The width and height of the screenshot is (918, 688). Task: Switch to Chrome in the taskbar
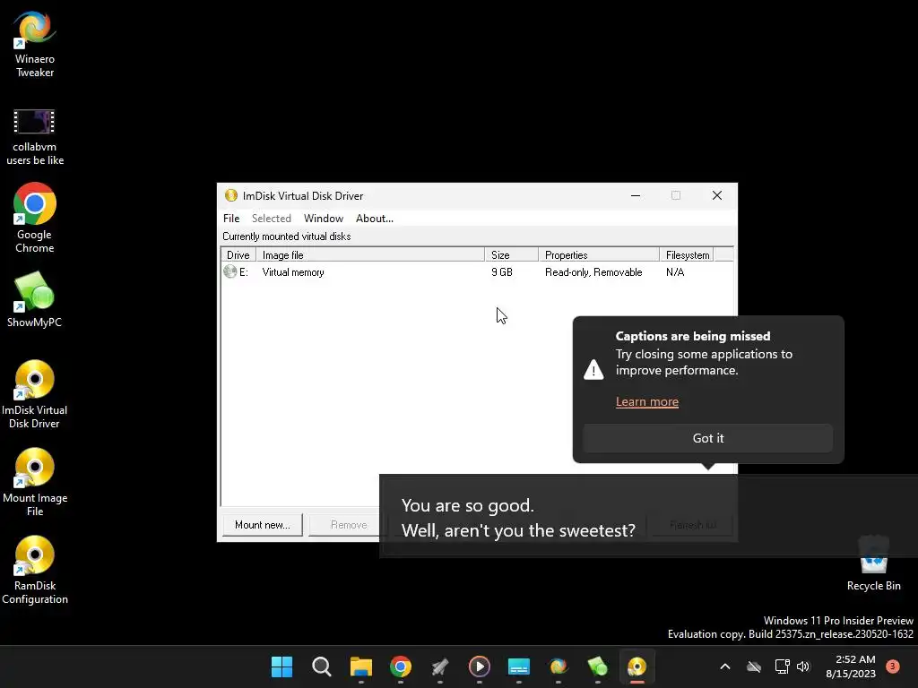point(401,666)
